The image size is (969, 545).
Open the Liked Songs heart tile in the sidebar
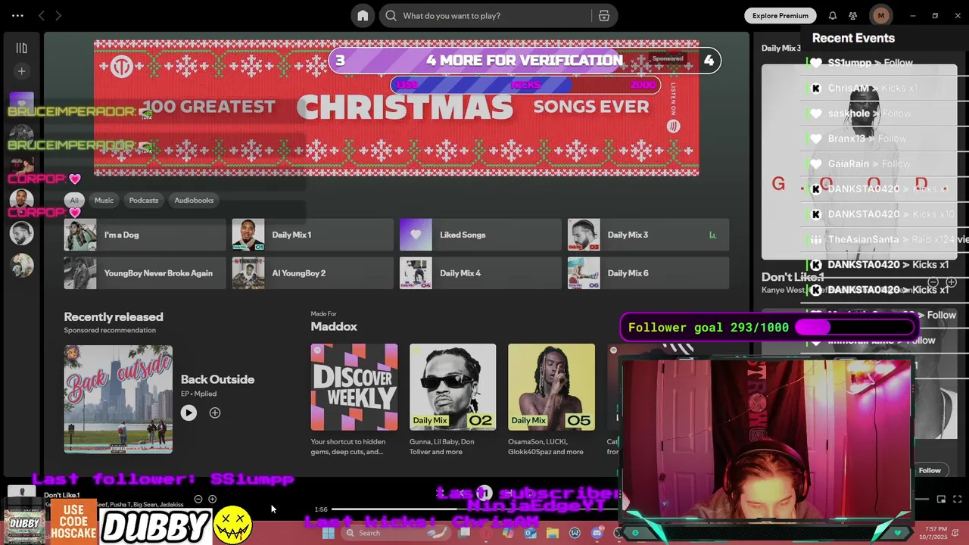pyautogui.click(x=21, y=103)
